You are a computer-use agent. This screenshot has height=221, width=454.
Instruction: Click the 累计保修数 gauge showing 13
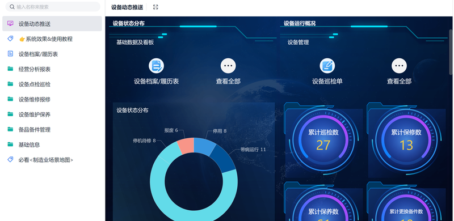(406, 141)
